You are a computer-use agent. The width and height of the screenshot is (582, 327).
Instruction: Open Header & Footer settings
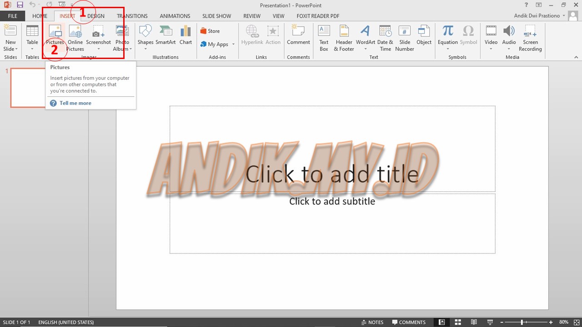pos(344,38)
